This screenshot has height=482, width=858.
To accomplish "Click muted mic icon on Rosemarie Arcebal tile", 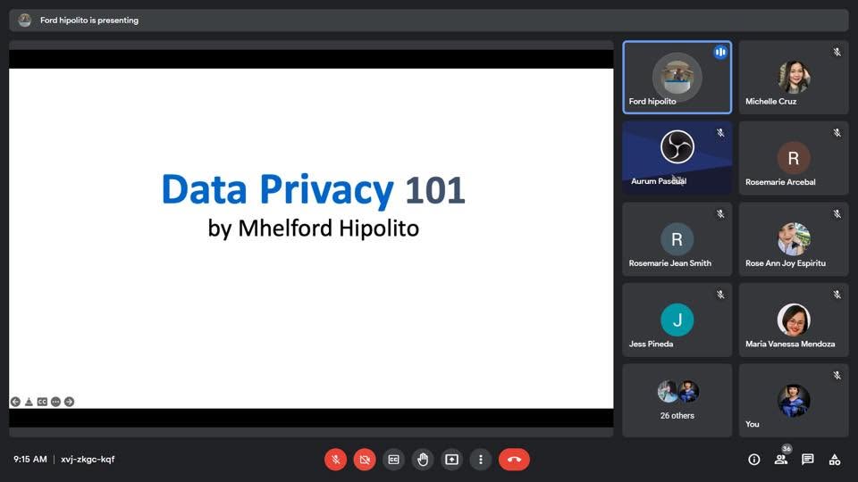I will pyautogui.click(x=837, y=133).
